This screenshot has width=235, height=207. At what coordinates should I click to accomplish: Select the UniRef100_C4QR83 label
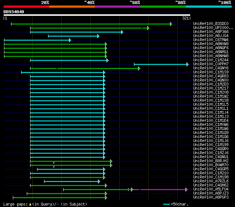(x=211, y=76)
